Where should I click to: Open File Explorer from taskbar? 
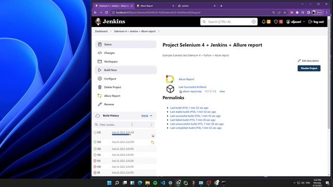tap(147, 183)
